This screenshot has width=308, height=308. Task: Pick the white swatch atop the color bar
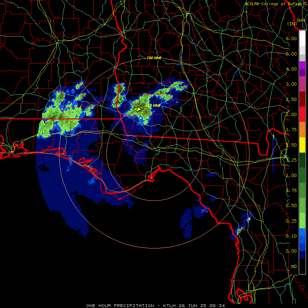click(x=302, y=38)
